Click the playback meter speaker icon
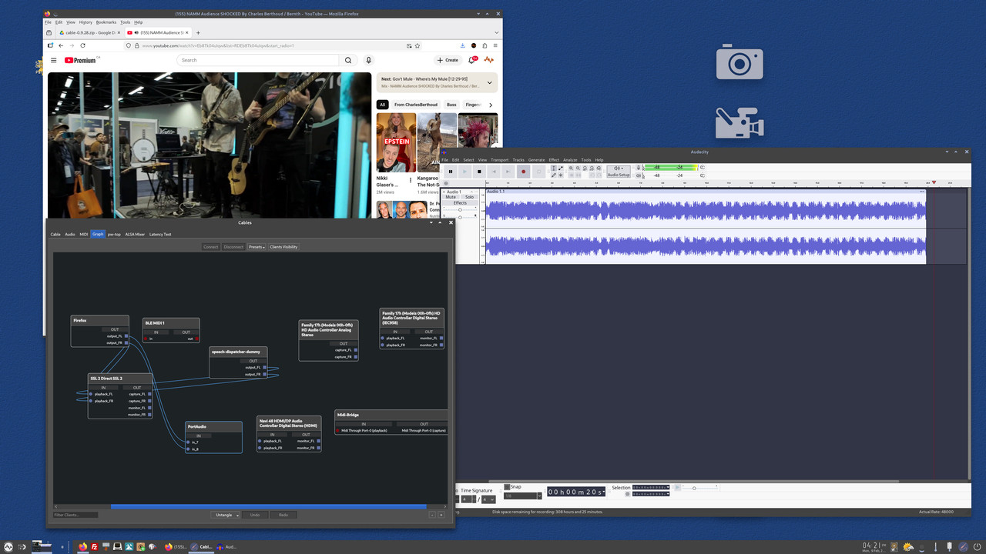The height and width of the screenshot is (554, 986). pyautogui.click(x=639, y=175)
